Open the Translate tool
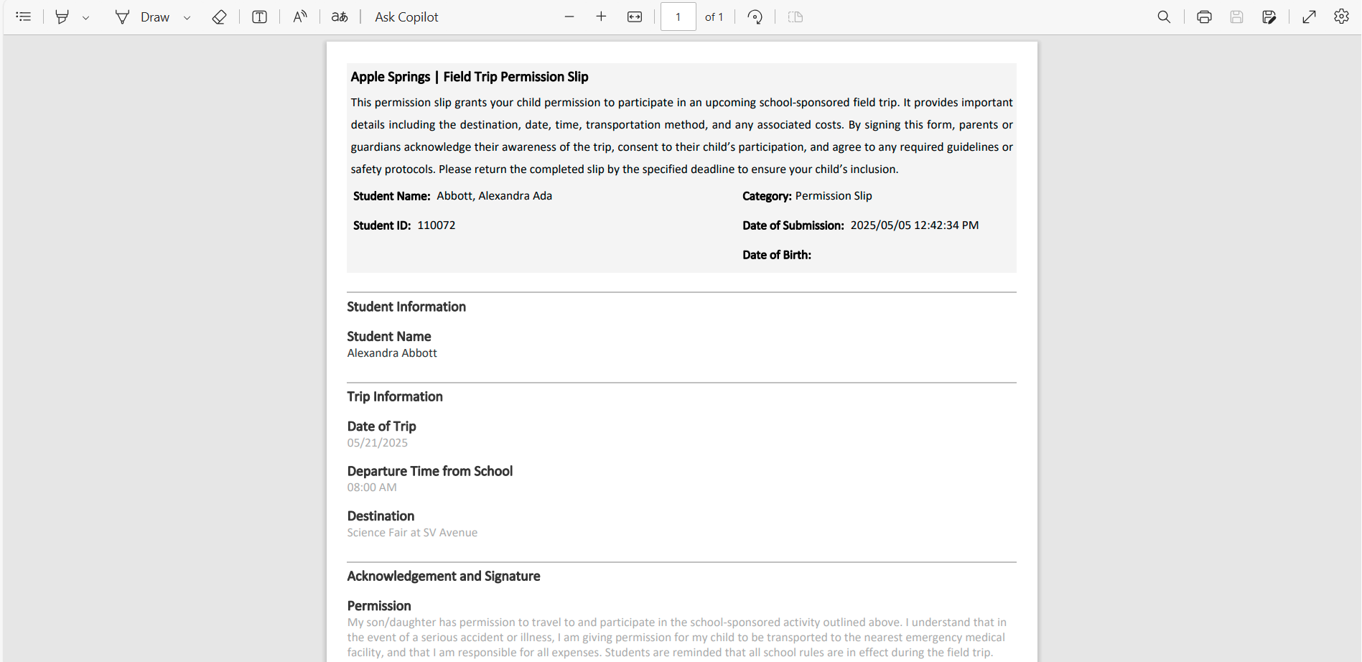The width and height of the screenshot is (1362, 662). tap(339, 17)
